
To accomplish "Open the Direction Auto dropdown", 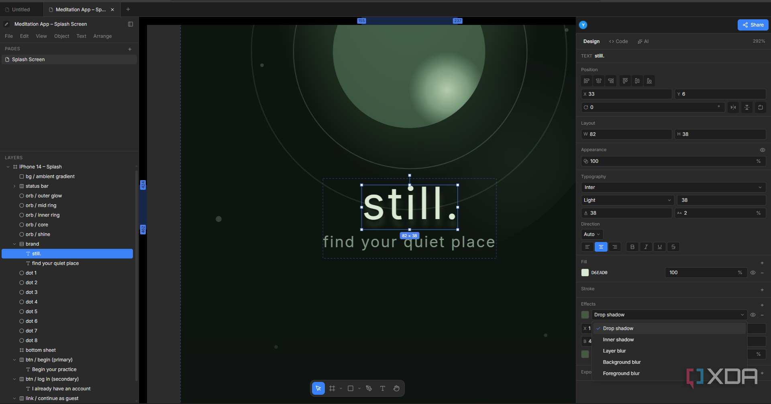I will tap(592, 234).
